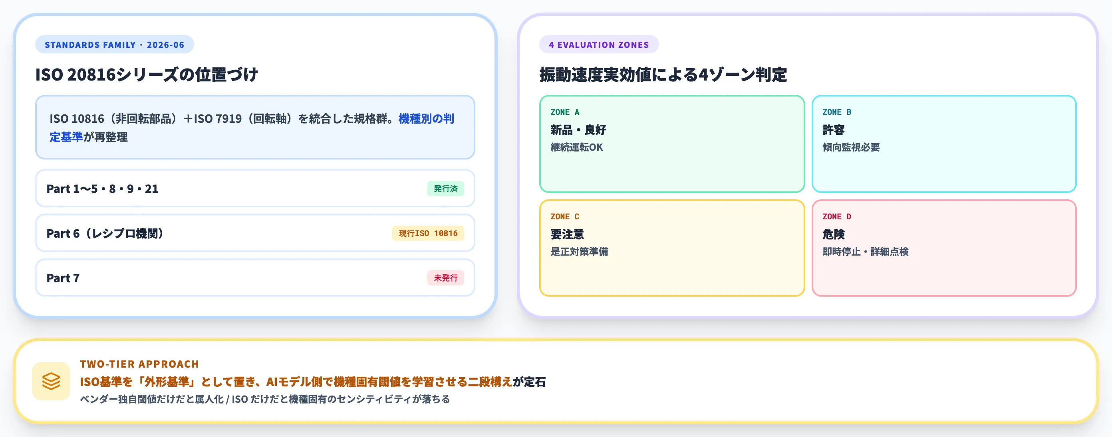Click the ZONE C label

tap(565, 217)
